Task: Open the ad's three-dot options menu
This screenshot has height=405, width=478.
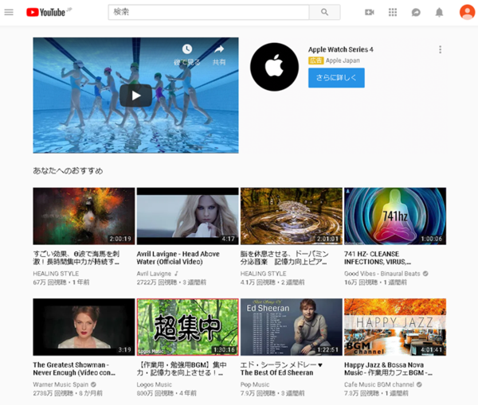Action: click(441, 49)
